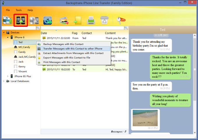Image resolution: width=198 pixels, height=140 pixels.
Task: Click the 'Thanks for the invite' green bubble
Action: point(170,67)
